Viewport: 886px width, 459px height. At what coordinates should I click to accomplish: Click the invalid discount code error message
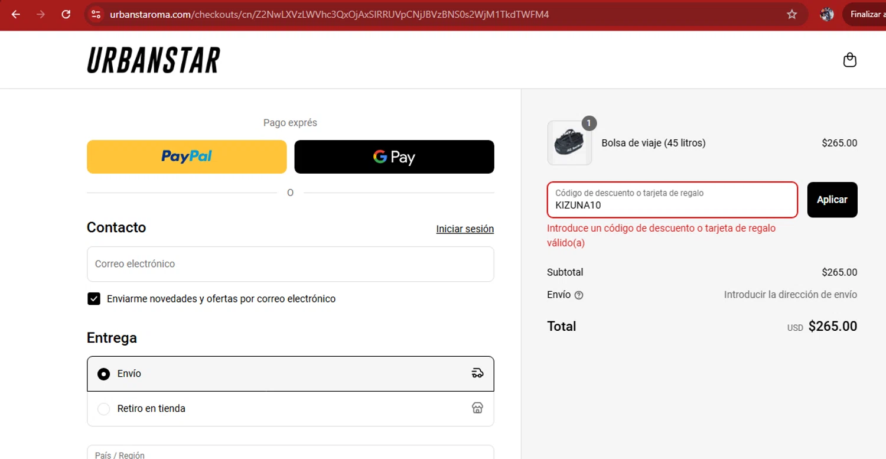point(662,235)
